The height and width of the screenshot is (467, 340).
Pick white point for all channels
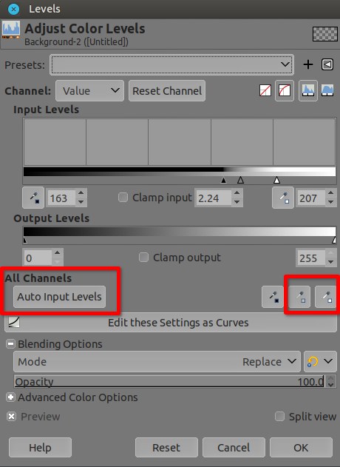coord(326,297)
